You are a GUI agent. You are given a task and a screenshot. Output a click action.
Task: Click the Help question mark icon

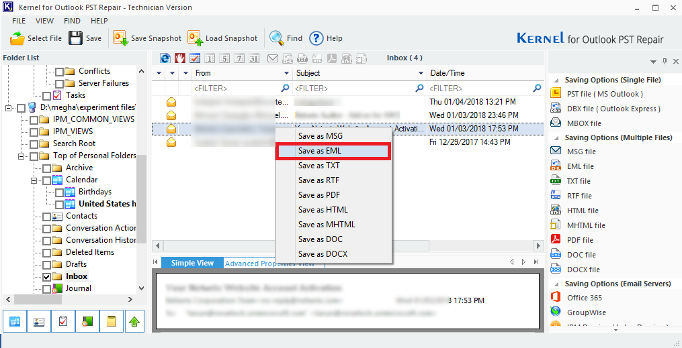point(316,38)
